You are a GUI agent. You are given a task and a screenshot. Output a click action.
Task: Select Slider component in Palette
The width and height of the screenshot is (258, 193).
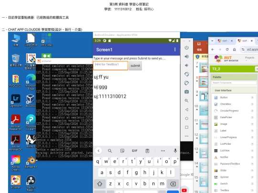[223, 170]
